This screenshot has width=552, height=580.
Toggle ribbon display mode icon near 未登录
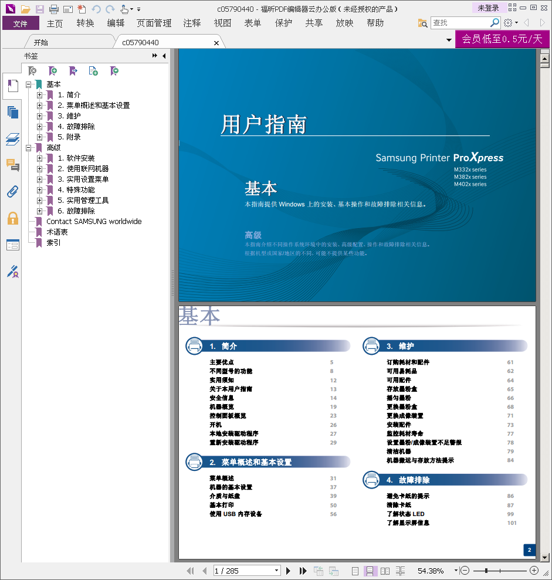tap(513, 8)
